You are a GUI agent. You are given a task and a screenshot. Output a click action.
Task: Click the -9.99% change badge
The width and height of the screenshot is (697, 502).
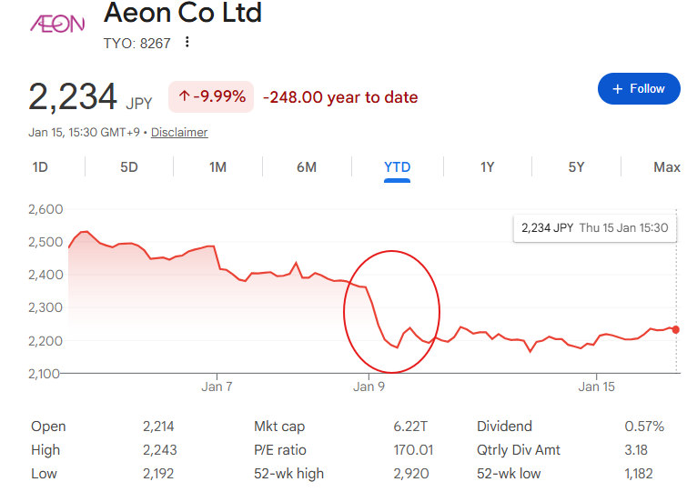click(x=210, y=96)
